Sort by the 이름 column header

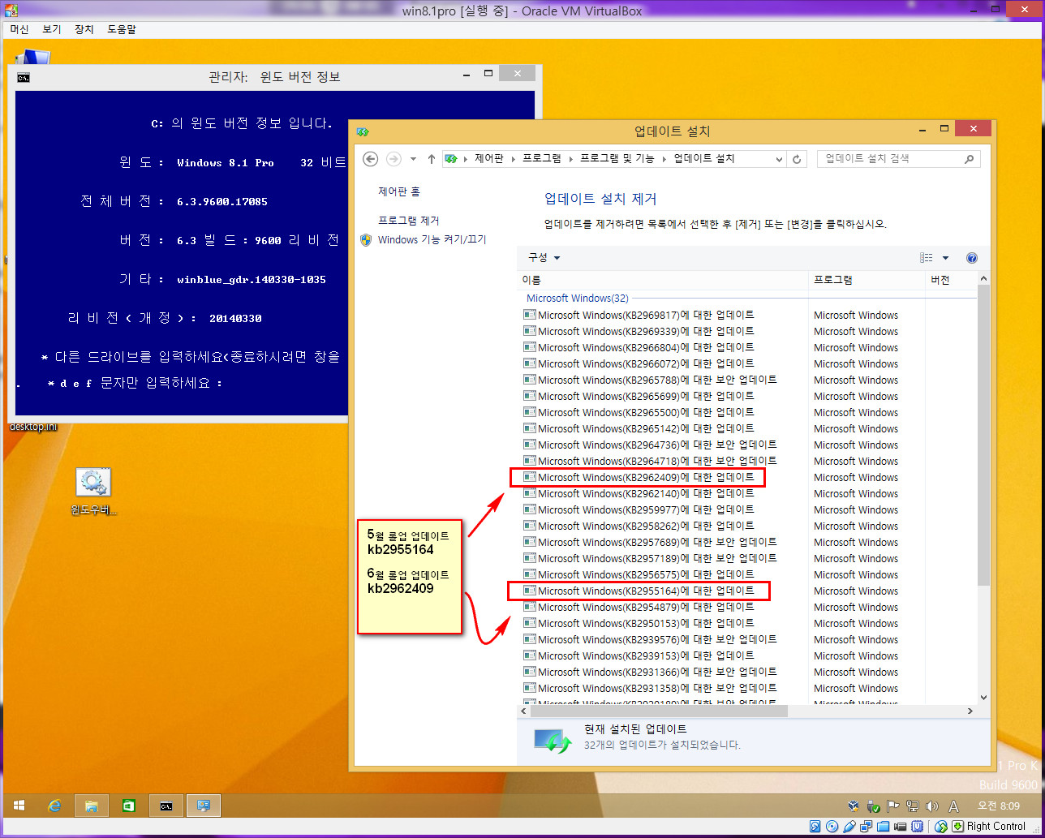662,280
